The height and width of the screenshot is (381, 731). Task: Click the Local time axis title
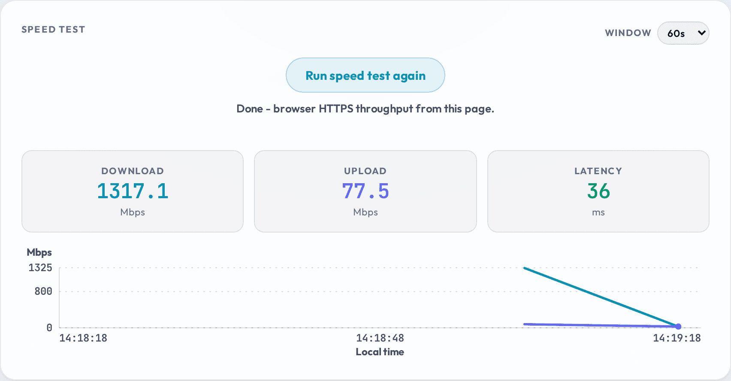(380, 352)
